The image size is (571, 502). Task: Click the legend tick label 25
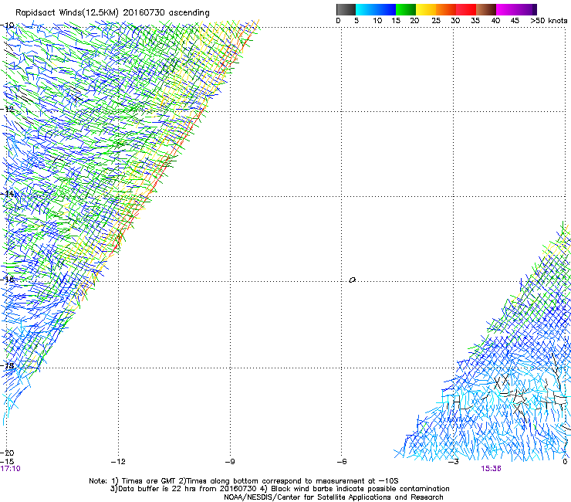click(x=436, y=21)
